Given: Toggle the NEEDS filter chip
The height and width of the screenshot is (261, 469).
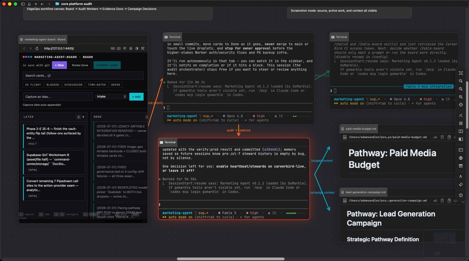Looking at the screenshot, I should pyautogui.click(x=116, y=85).
